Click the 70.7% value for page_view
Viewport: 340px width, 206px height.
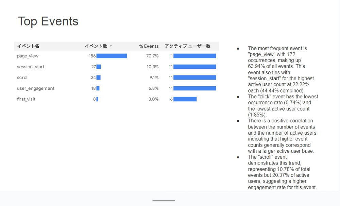pyautogui.click(x=152, y=56)
